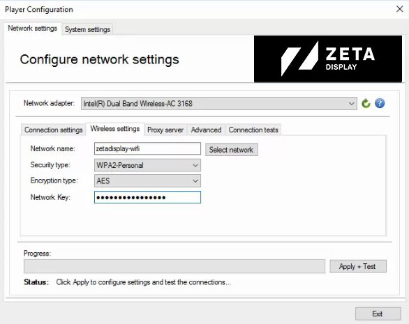Open the Security type dropdown

click(147, 165)
